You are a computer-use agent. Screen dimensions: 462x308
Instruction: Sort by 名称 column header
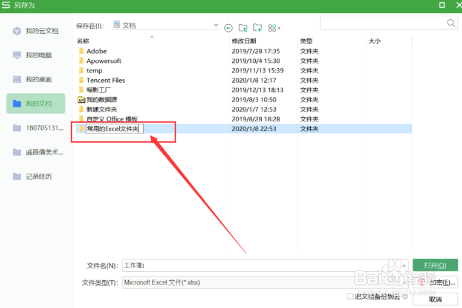(x=83, y=41)
